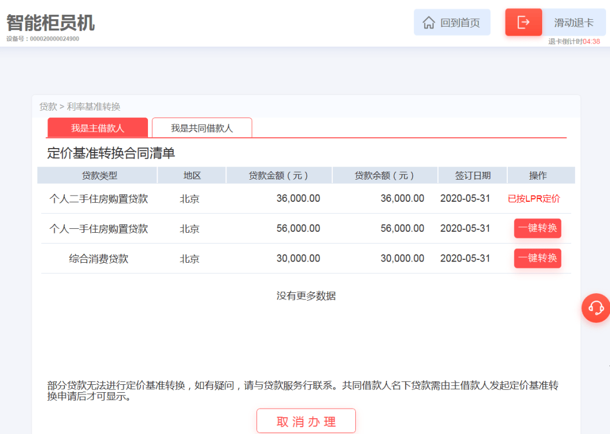Image resolution: width=610 pixels, height=434 pixels.
Task: Click 一键转换 for 综合消费贷款
Action: tap(538, 258)
